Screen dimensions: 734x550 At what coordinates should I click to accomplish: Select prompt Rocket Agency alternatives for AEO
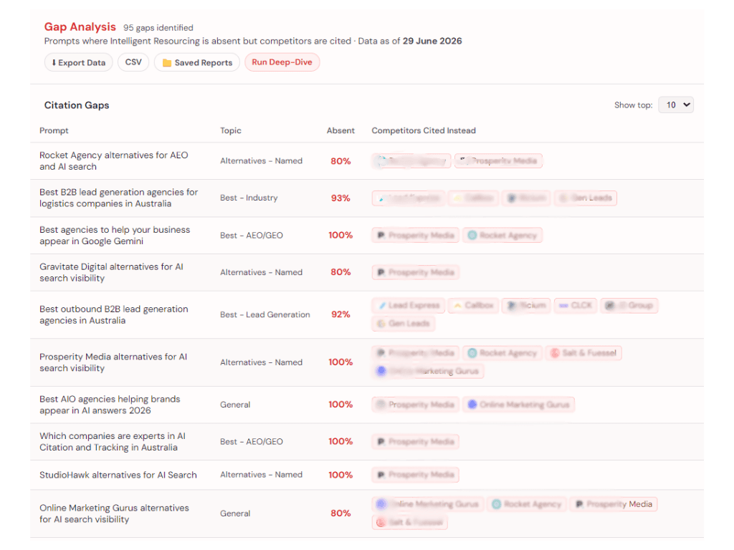point(114,161)
